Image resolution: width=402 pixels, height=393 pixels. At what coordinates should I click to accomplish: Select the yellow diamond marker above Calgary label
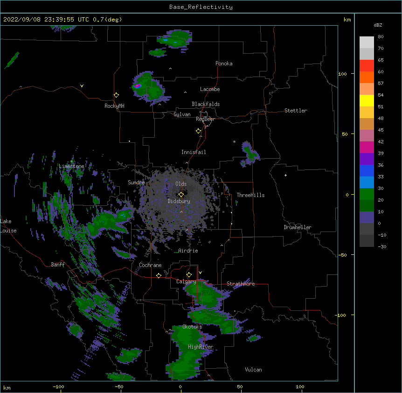(189, 275)
